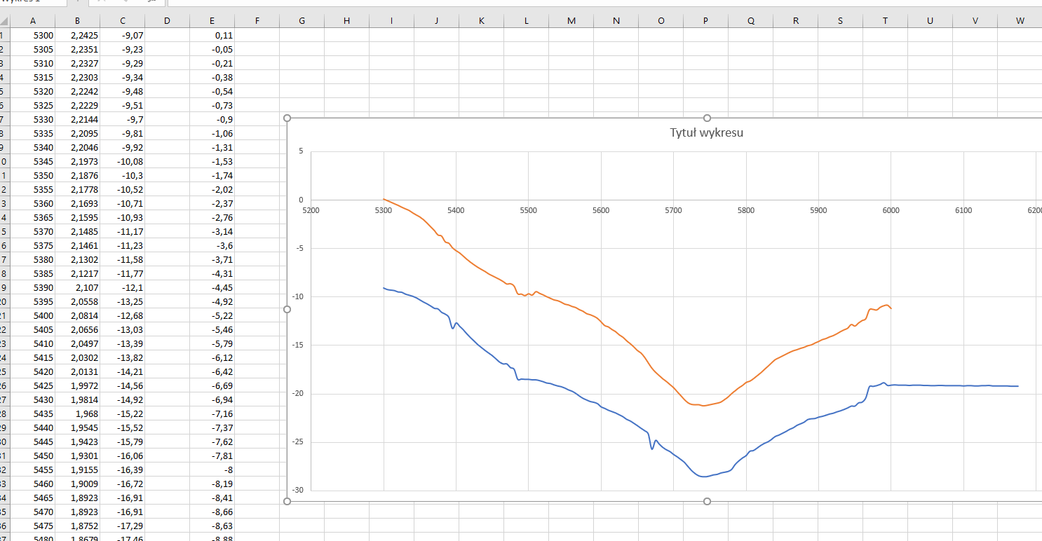Click cell containing -17,29
Viewport: 1042px width, 541px height.
122,526
